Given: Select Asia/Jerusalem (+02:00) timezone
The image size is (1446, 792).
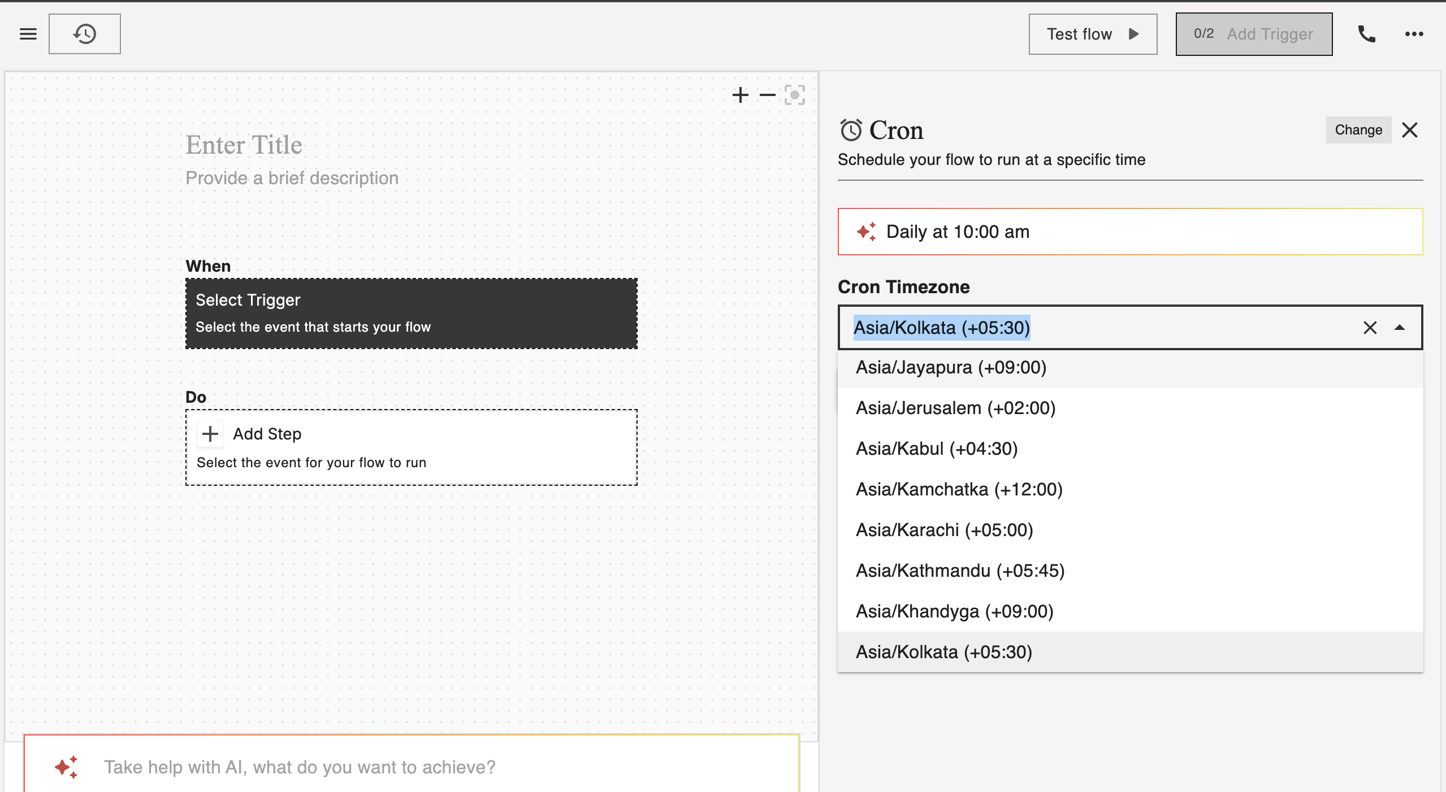Looking at the screenshot, I should 1130,408.
